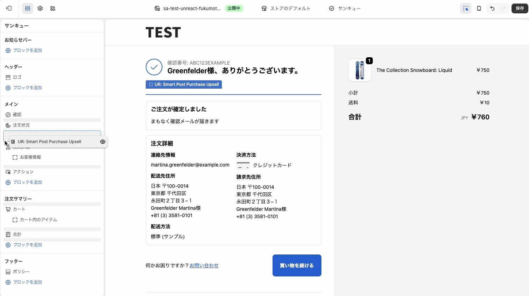Open the apps grid panel
Image resolution: width=529 pixels, height=296 pixels.
point(53,8)
